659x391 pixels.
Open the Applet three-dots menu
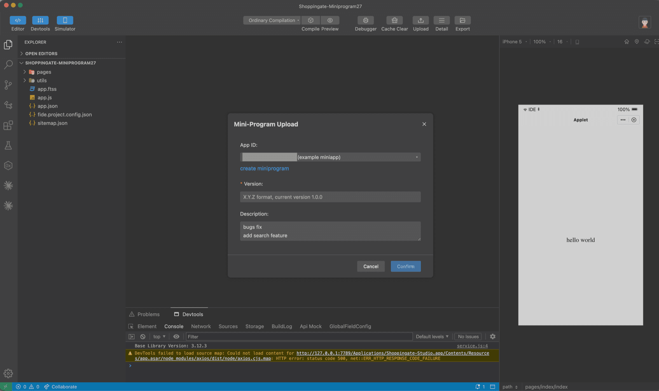click(623, 120)
